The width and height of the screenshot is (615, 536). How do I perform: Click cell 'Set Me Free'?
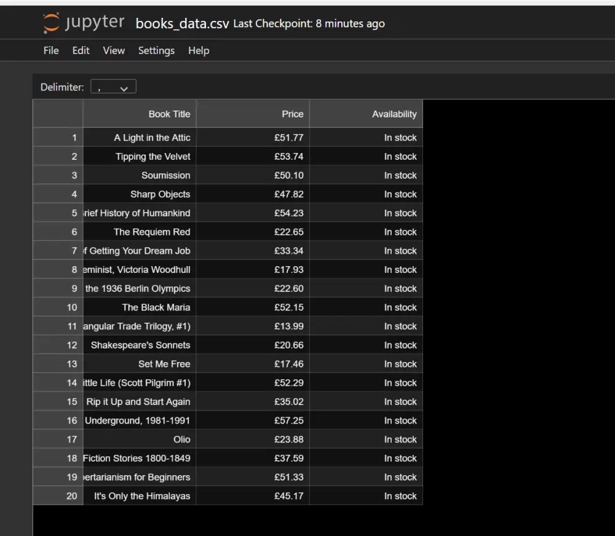(140, 364)
